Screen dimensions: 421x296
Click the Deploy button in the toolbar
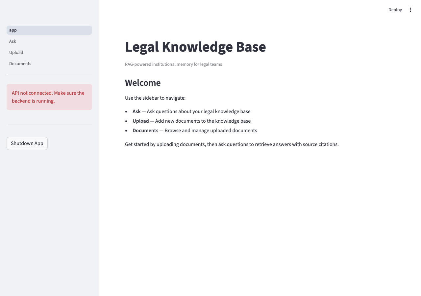pyautogui.click(x=395, y=10)
